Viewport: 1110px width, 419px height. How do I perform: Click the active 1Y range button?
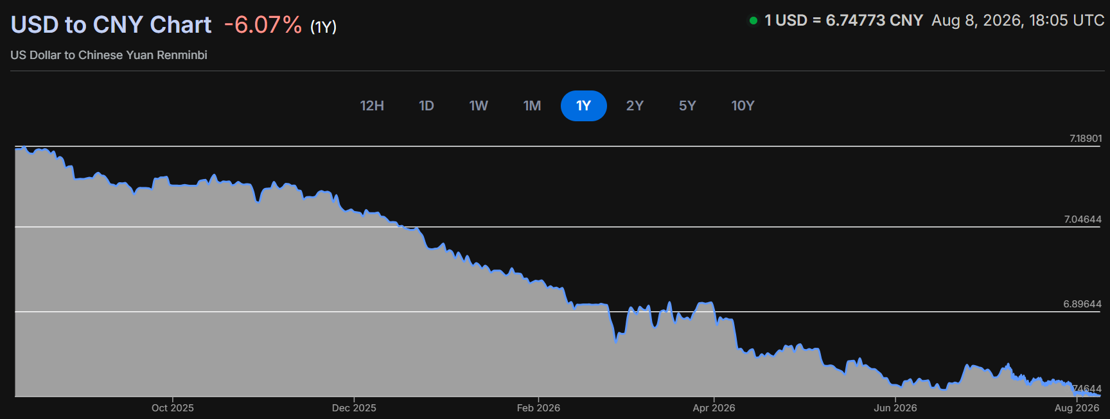583,106
